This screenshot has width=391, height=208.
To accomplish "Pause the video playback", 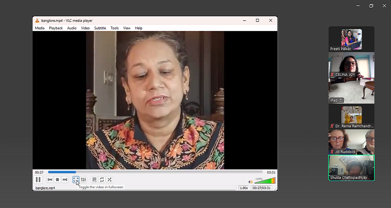I will (x=38, y=180).
